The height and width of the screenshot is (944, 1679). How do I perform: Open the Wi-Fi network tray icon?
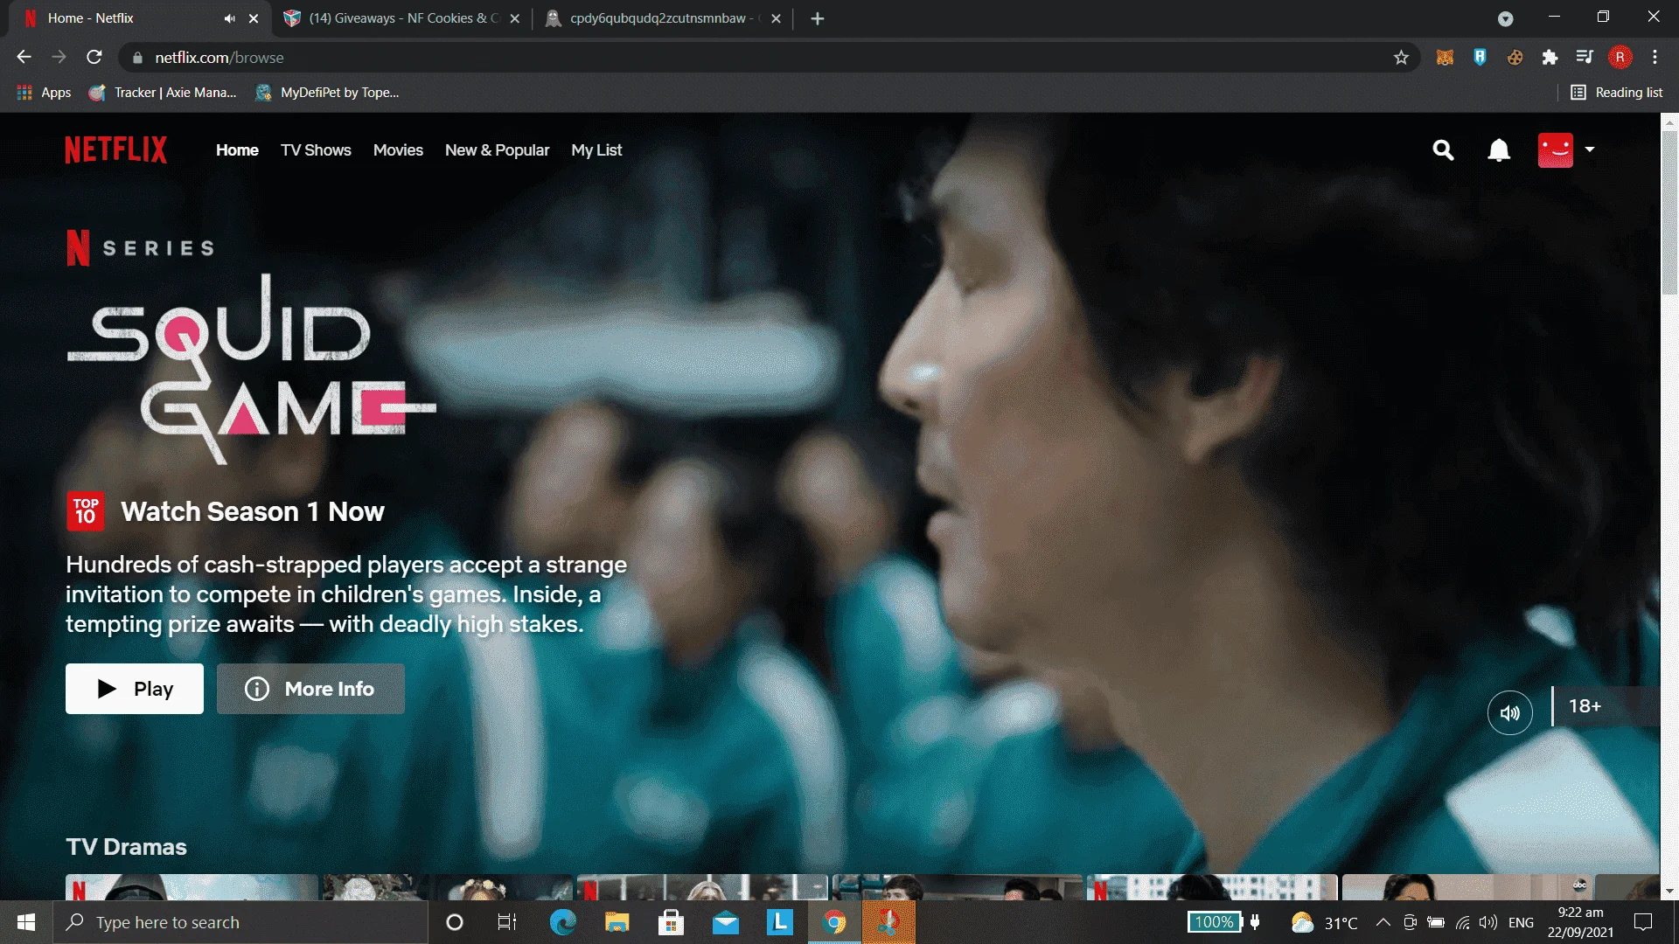coord(1462,922)
